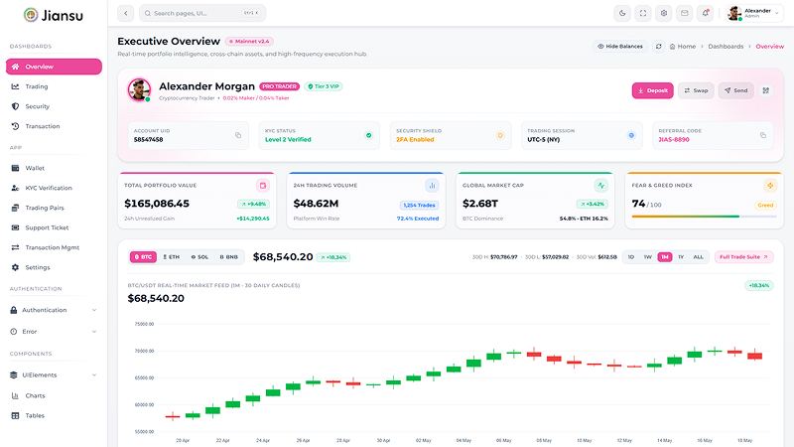Click the QR code icon beside Send

point(766,90)
